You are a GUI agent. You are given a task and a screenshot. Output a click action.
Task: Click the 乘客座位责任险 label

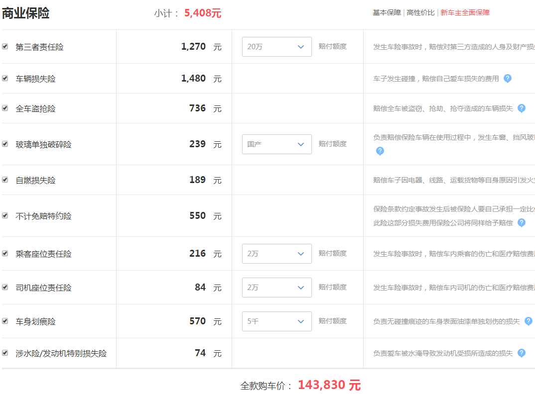click(x=44, y=254)
